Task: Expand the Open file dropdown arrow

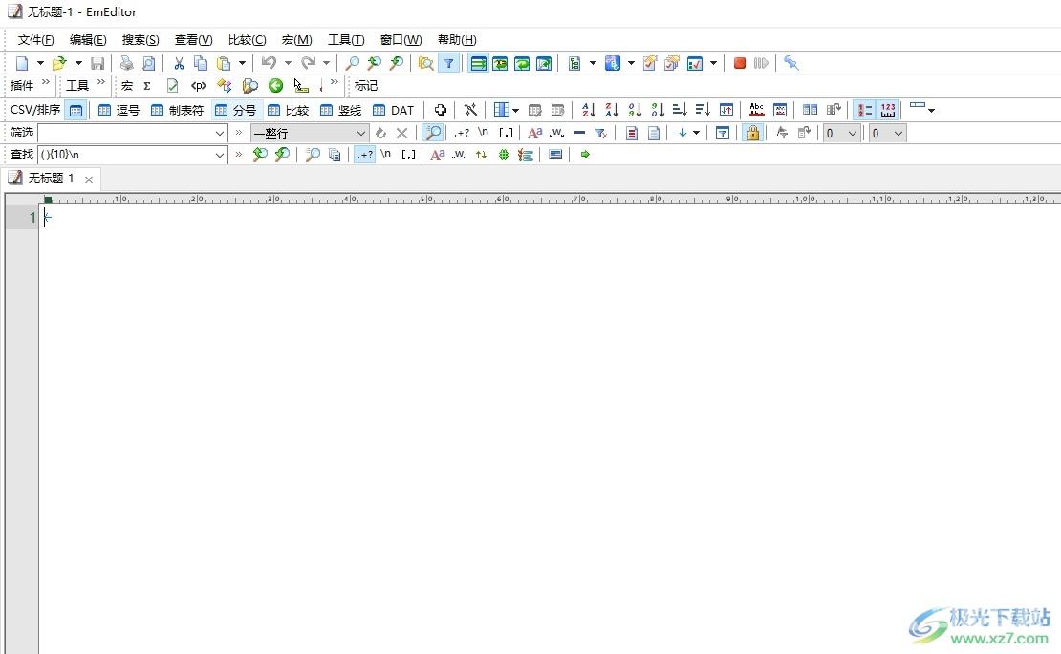Action: tap(78, 64)
